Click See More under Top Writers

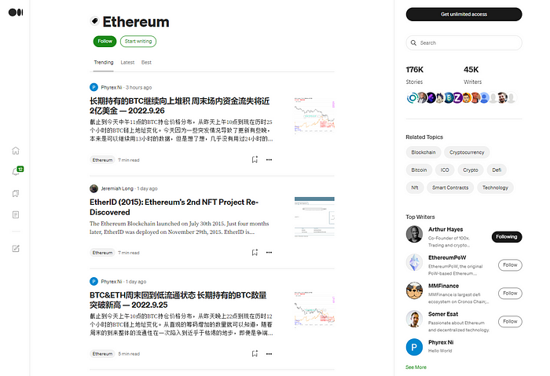point(416,367)
